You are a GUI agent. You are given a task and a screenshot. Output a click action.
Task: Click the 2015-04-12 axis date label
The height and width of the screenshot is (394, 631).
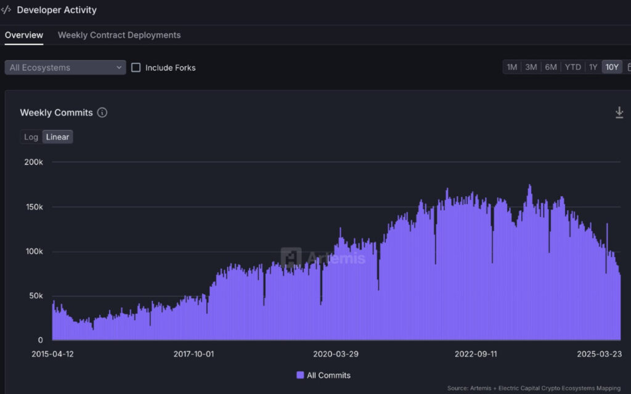(x=53, y=354)
